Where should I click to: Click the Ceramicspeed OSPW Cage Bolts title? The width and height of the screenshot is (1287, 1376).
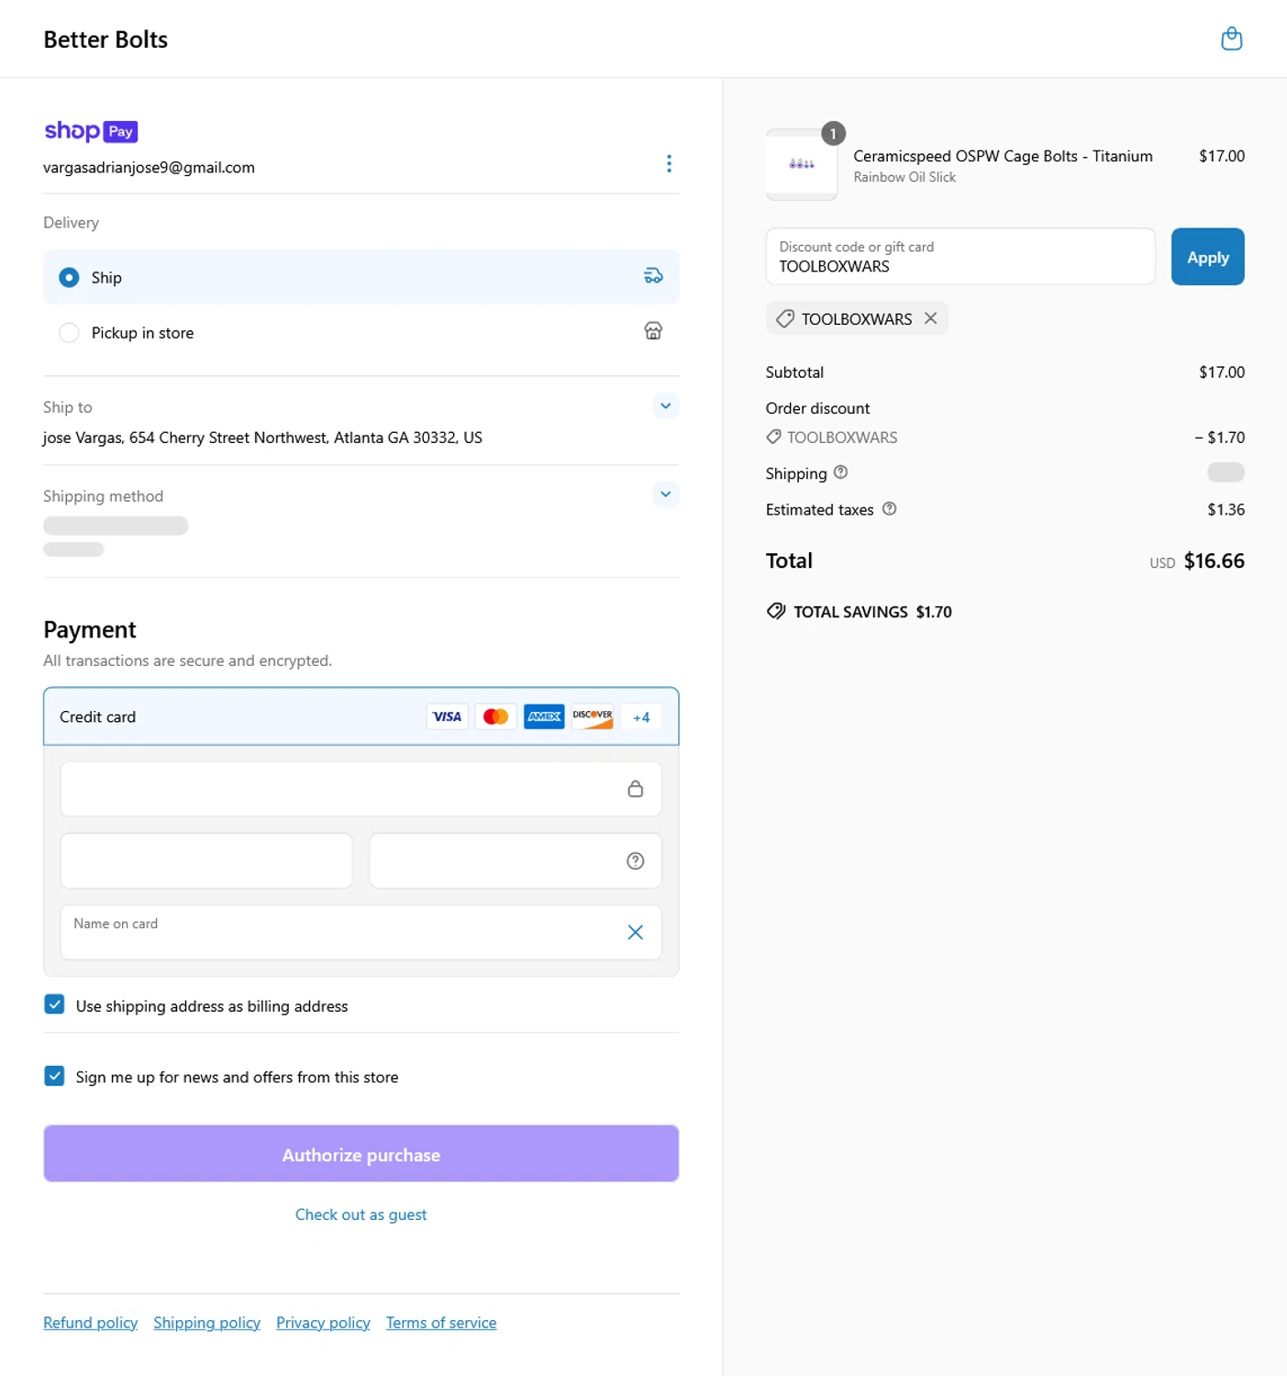click(x=1003, y=156)
